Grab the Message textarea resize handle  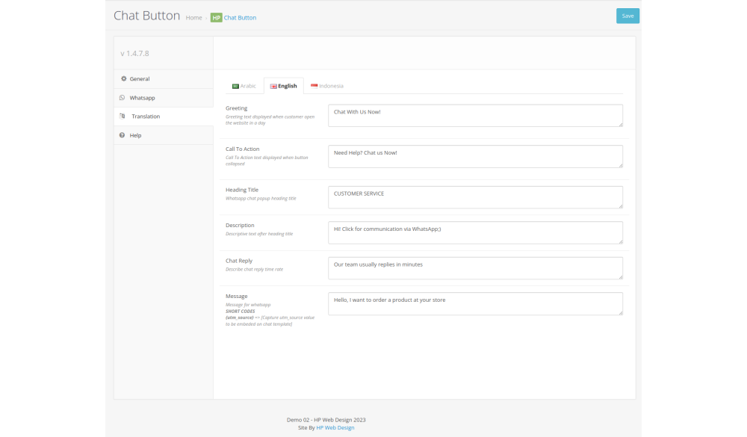(620, 312)
